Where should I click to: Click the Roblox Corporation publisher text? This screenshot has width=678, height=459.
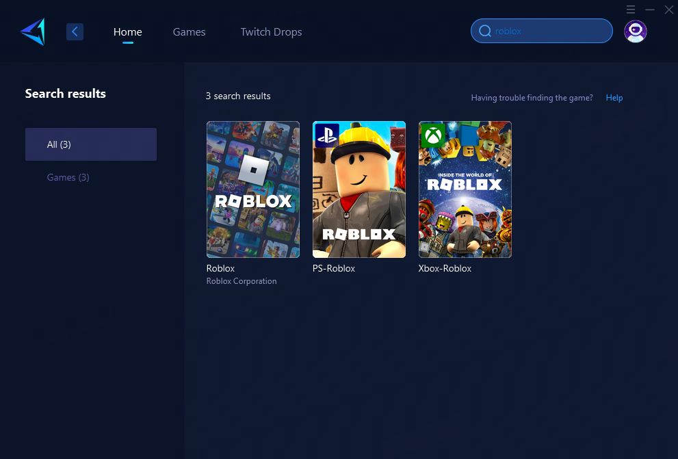tap(242, 281)
